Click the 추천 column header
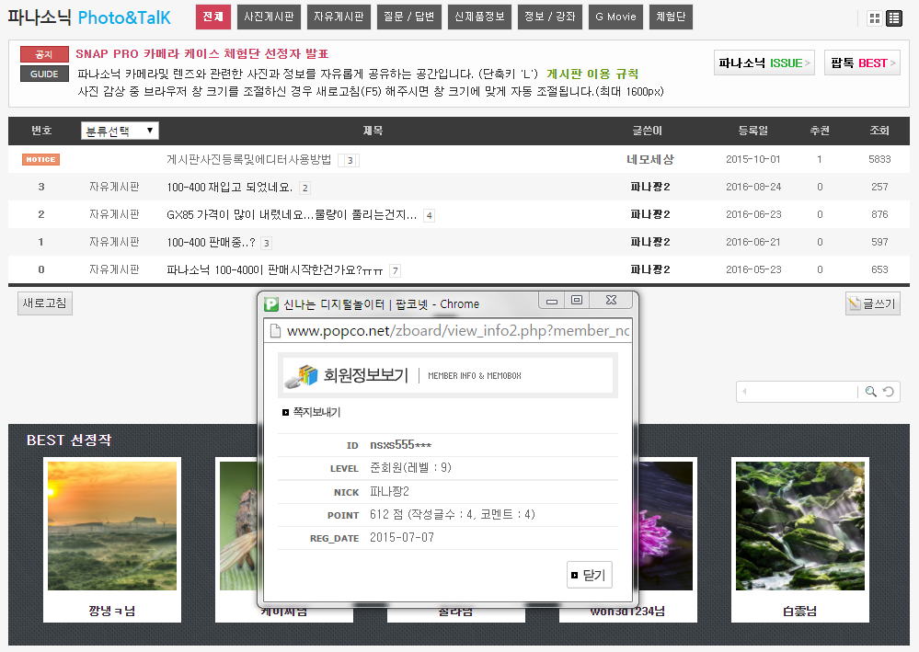919x652 pixels. [x=820, y=131]
